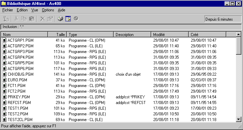Click modified date '29/08/01 17:49'
The image size is (243, 130).
tap(166, 91)
